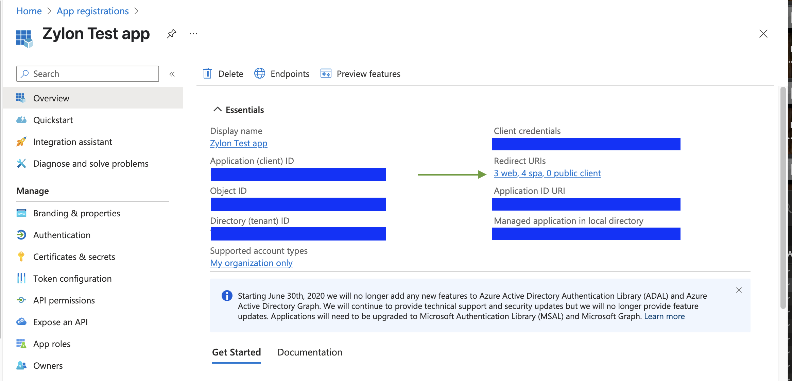The width and height of the screenshot is (792, 381).
Task: Click the Delete trash icon
Action: click(x=207, y=73)
